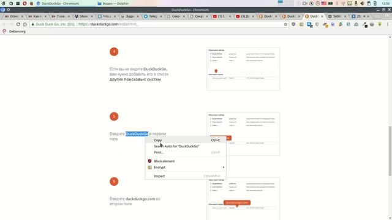Screen dimensions: 392x220
Task: Choose Print... in the context menu
Action: coord(186,152)
